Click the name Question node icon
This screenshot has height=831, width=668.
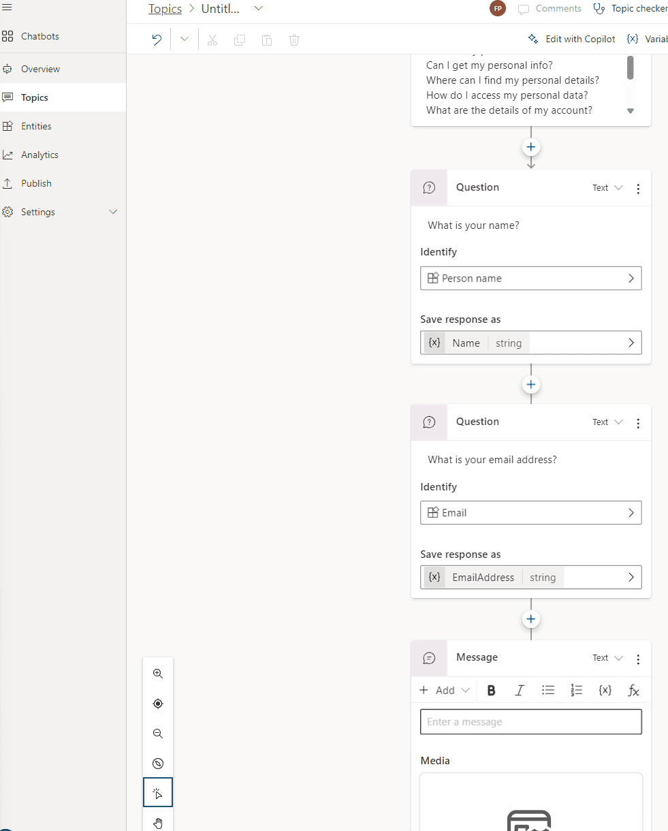click(x=429, y=188)
